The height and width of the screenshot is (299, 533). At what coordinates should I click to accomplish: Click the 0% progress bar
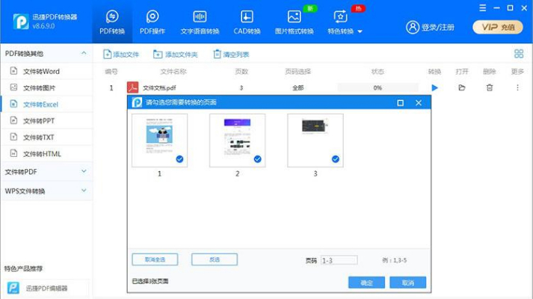pos(378,88)
